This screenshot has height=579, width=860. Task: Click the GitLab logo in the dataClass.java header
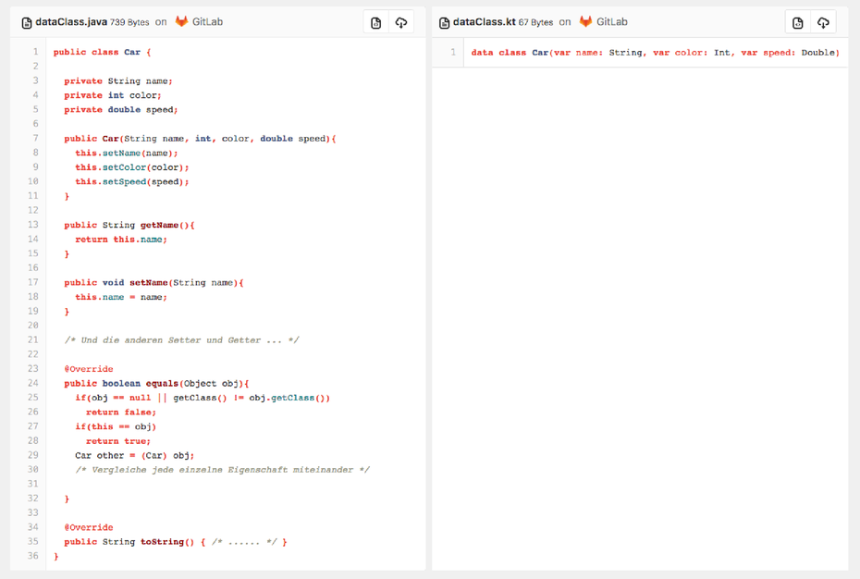(181, 21)
